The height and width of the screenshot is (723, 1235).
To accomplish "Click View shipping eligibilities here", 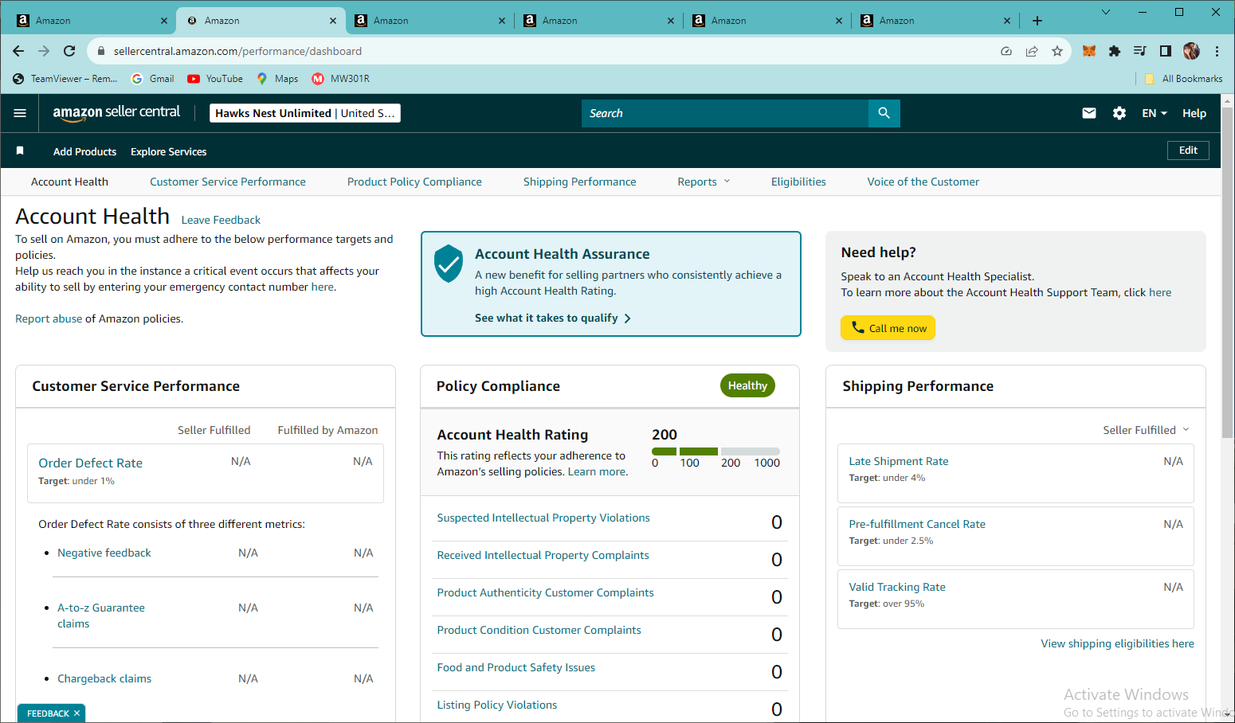I will [1117, 643].
